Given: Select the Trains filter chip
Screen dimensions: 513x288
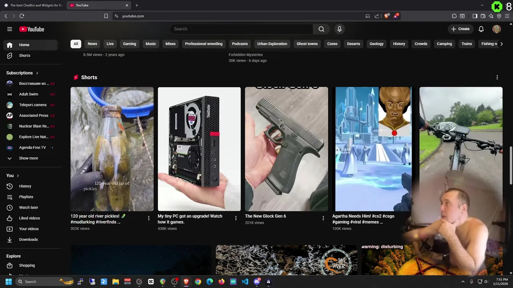Looking at the screenshot, I should [467, 44].
